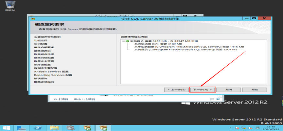Click the 安装程序支持规则 step
283x131 pixels.
pyautogui.click(x=47, y=37)
